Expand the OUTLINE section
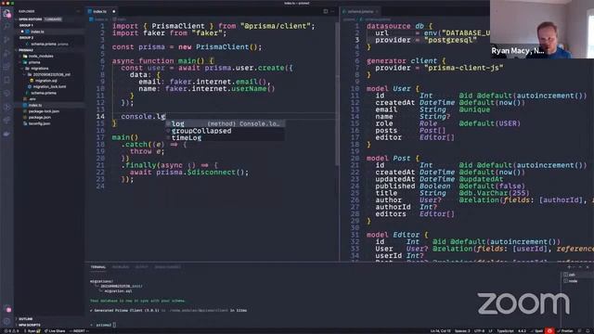 [x=49, y=319]
